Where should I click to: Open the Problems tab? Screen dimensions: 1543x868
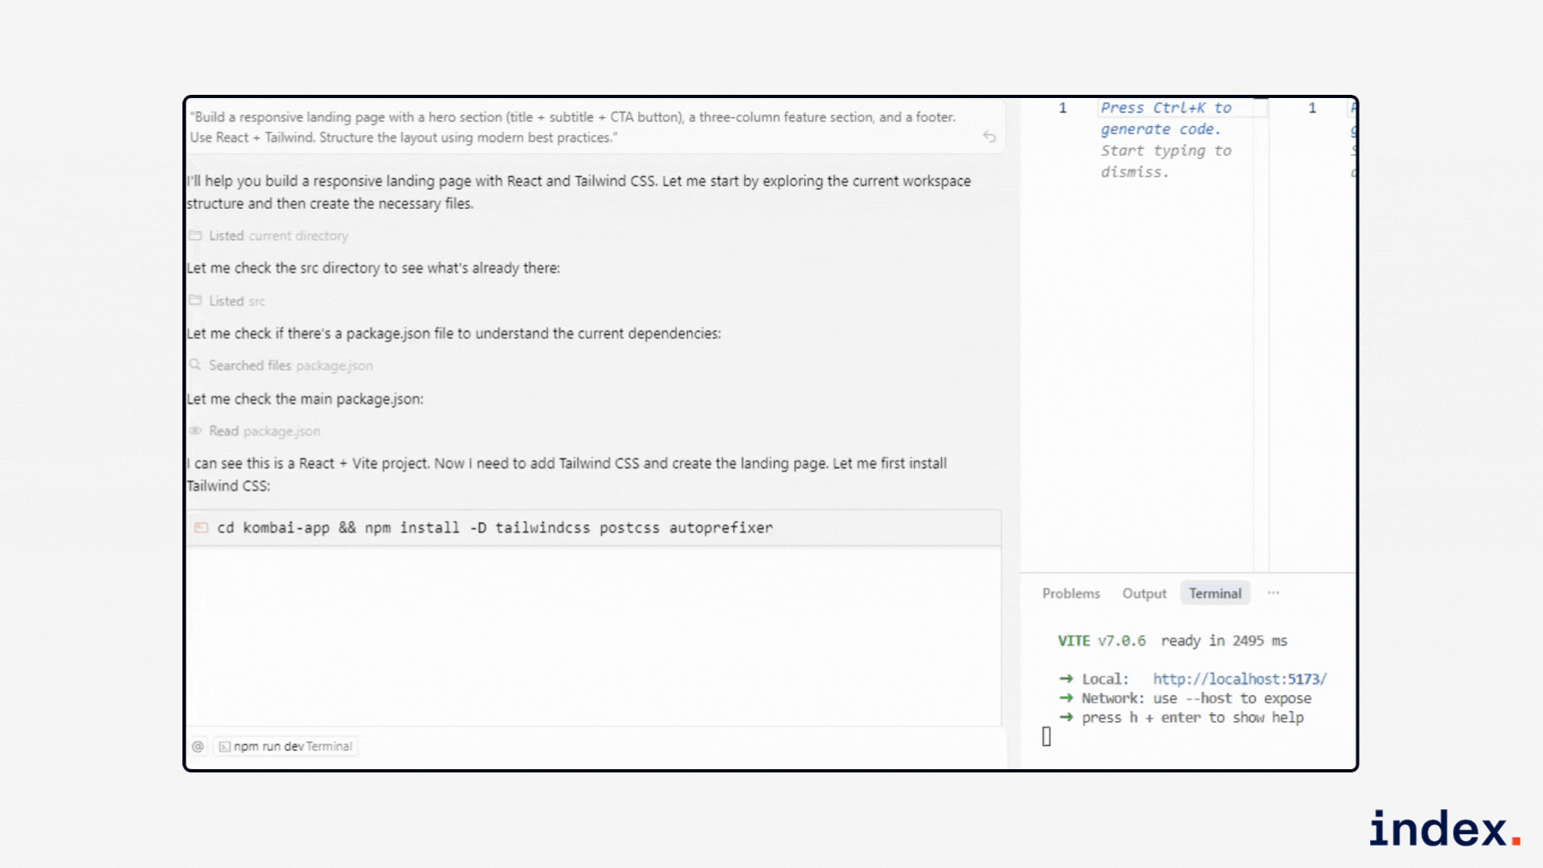click(1071, 593)
